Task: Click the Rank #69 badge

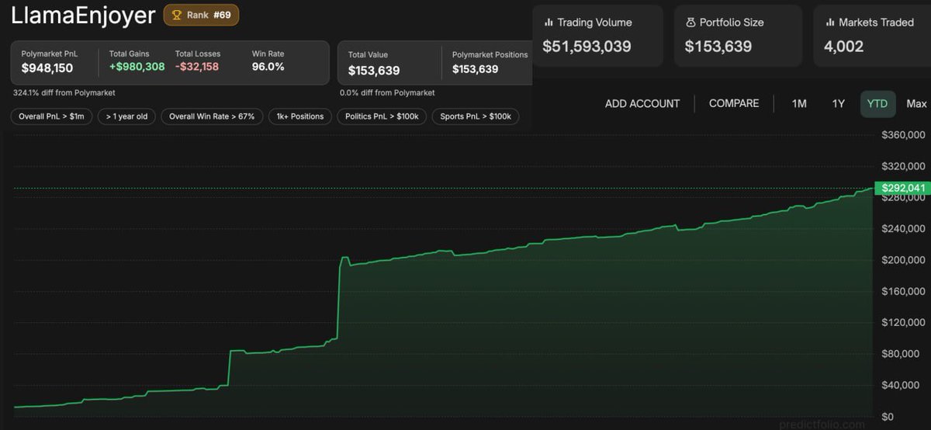Action: pos(201,15)
